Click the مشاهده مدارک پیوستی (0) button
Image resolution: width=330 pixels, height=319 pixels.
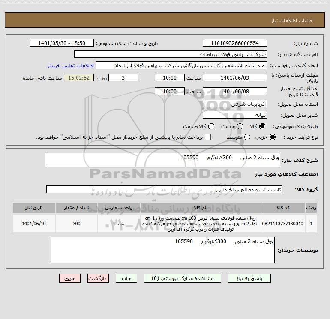pyautogui.click(x=183, y=278)
